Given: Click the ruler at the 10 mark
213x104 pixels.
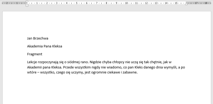Looking at the screenshot, I should (126, 3).
